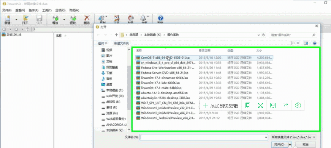Click the share arrow icon on the overlay bar
Viewport: 331px width, 148px height.
tap(285, 106)
